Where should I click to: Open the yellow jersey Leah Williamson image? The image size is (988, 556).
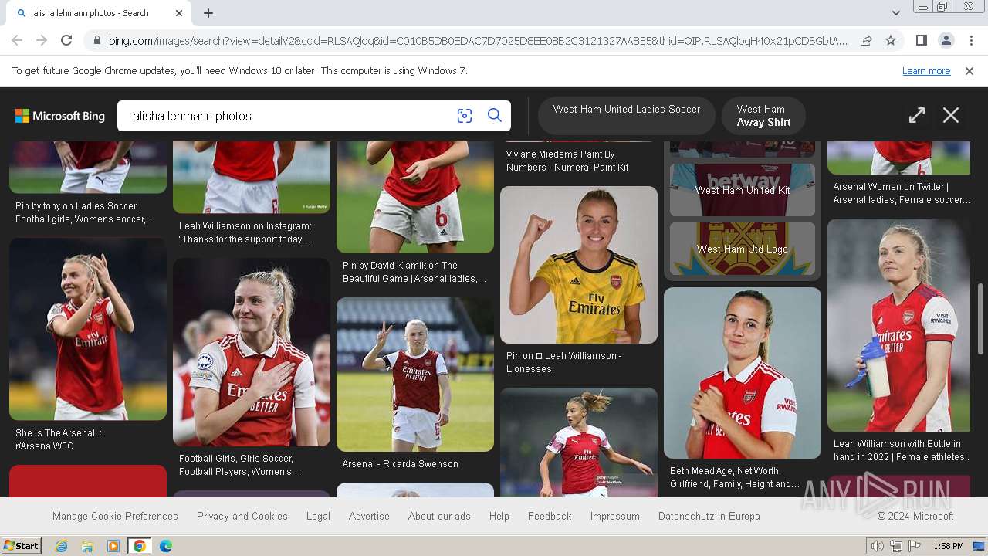579,265
